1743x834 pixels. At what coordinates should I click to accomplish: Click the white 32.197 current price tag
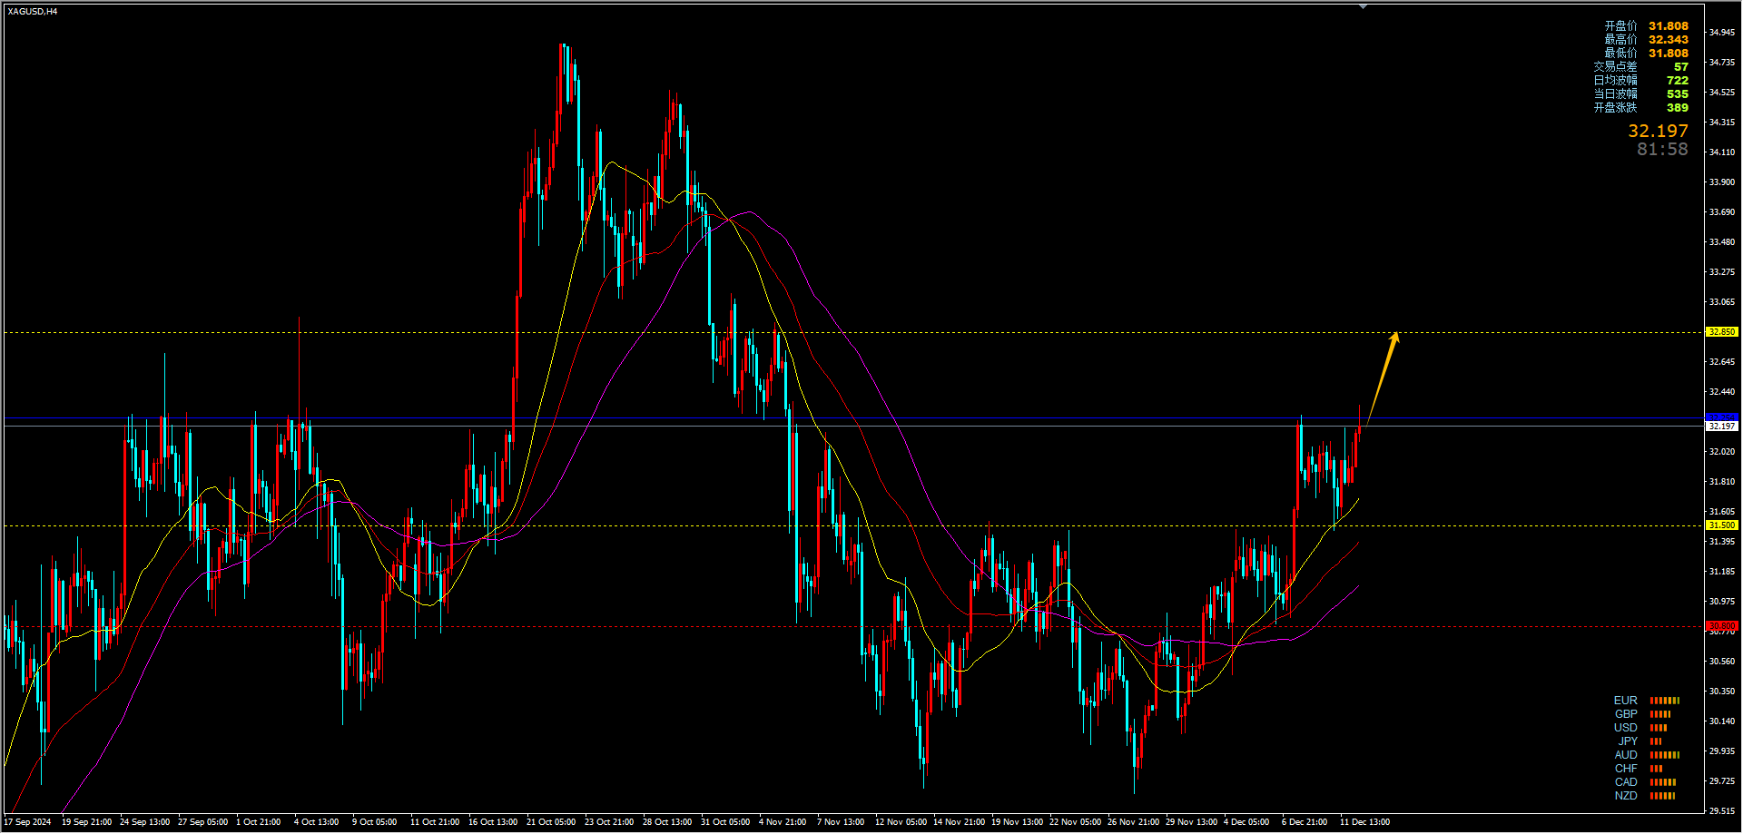tap(1722, 427)
